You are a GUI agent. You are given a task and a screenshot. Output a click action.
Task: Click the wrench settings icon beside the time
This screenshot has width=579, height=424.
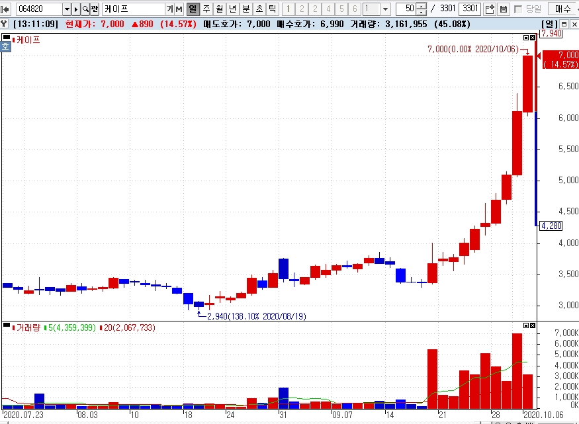(4, 24)
